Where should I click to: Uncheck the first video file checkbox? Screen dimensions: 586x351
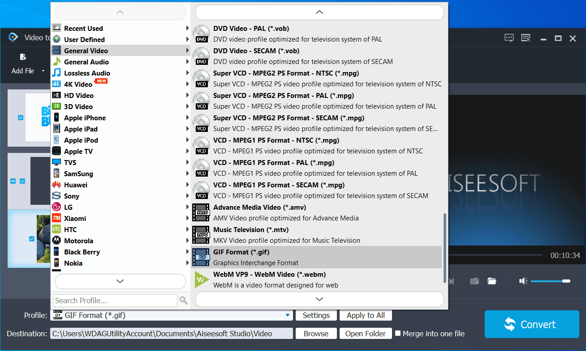[21, 118]
